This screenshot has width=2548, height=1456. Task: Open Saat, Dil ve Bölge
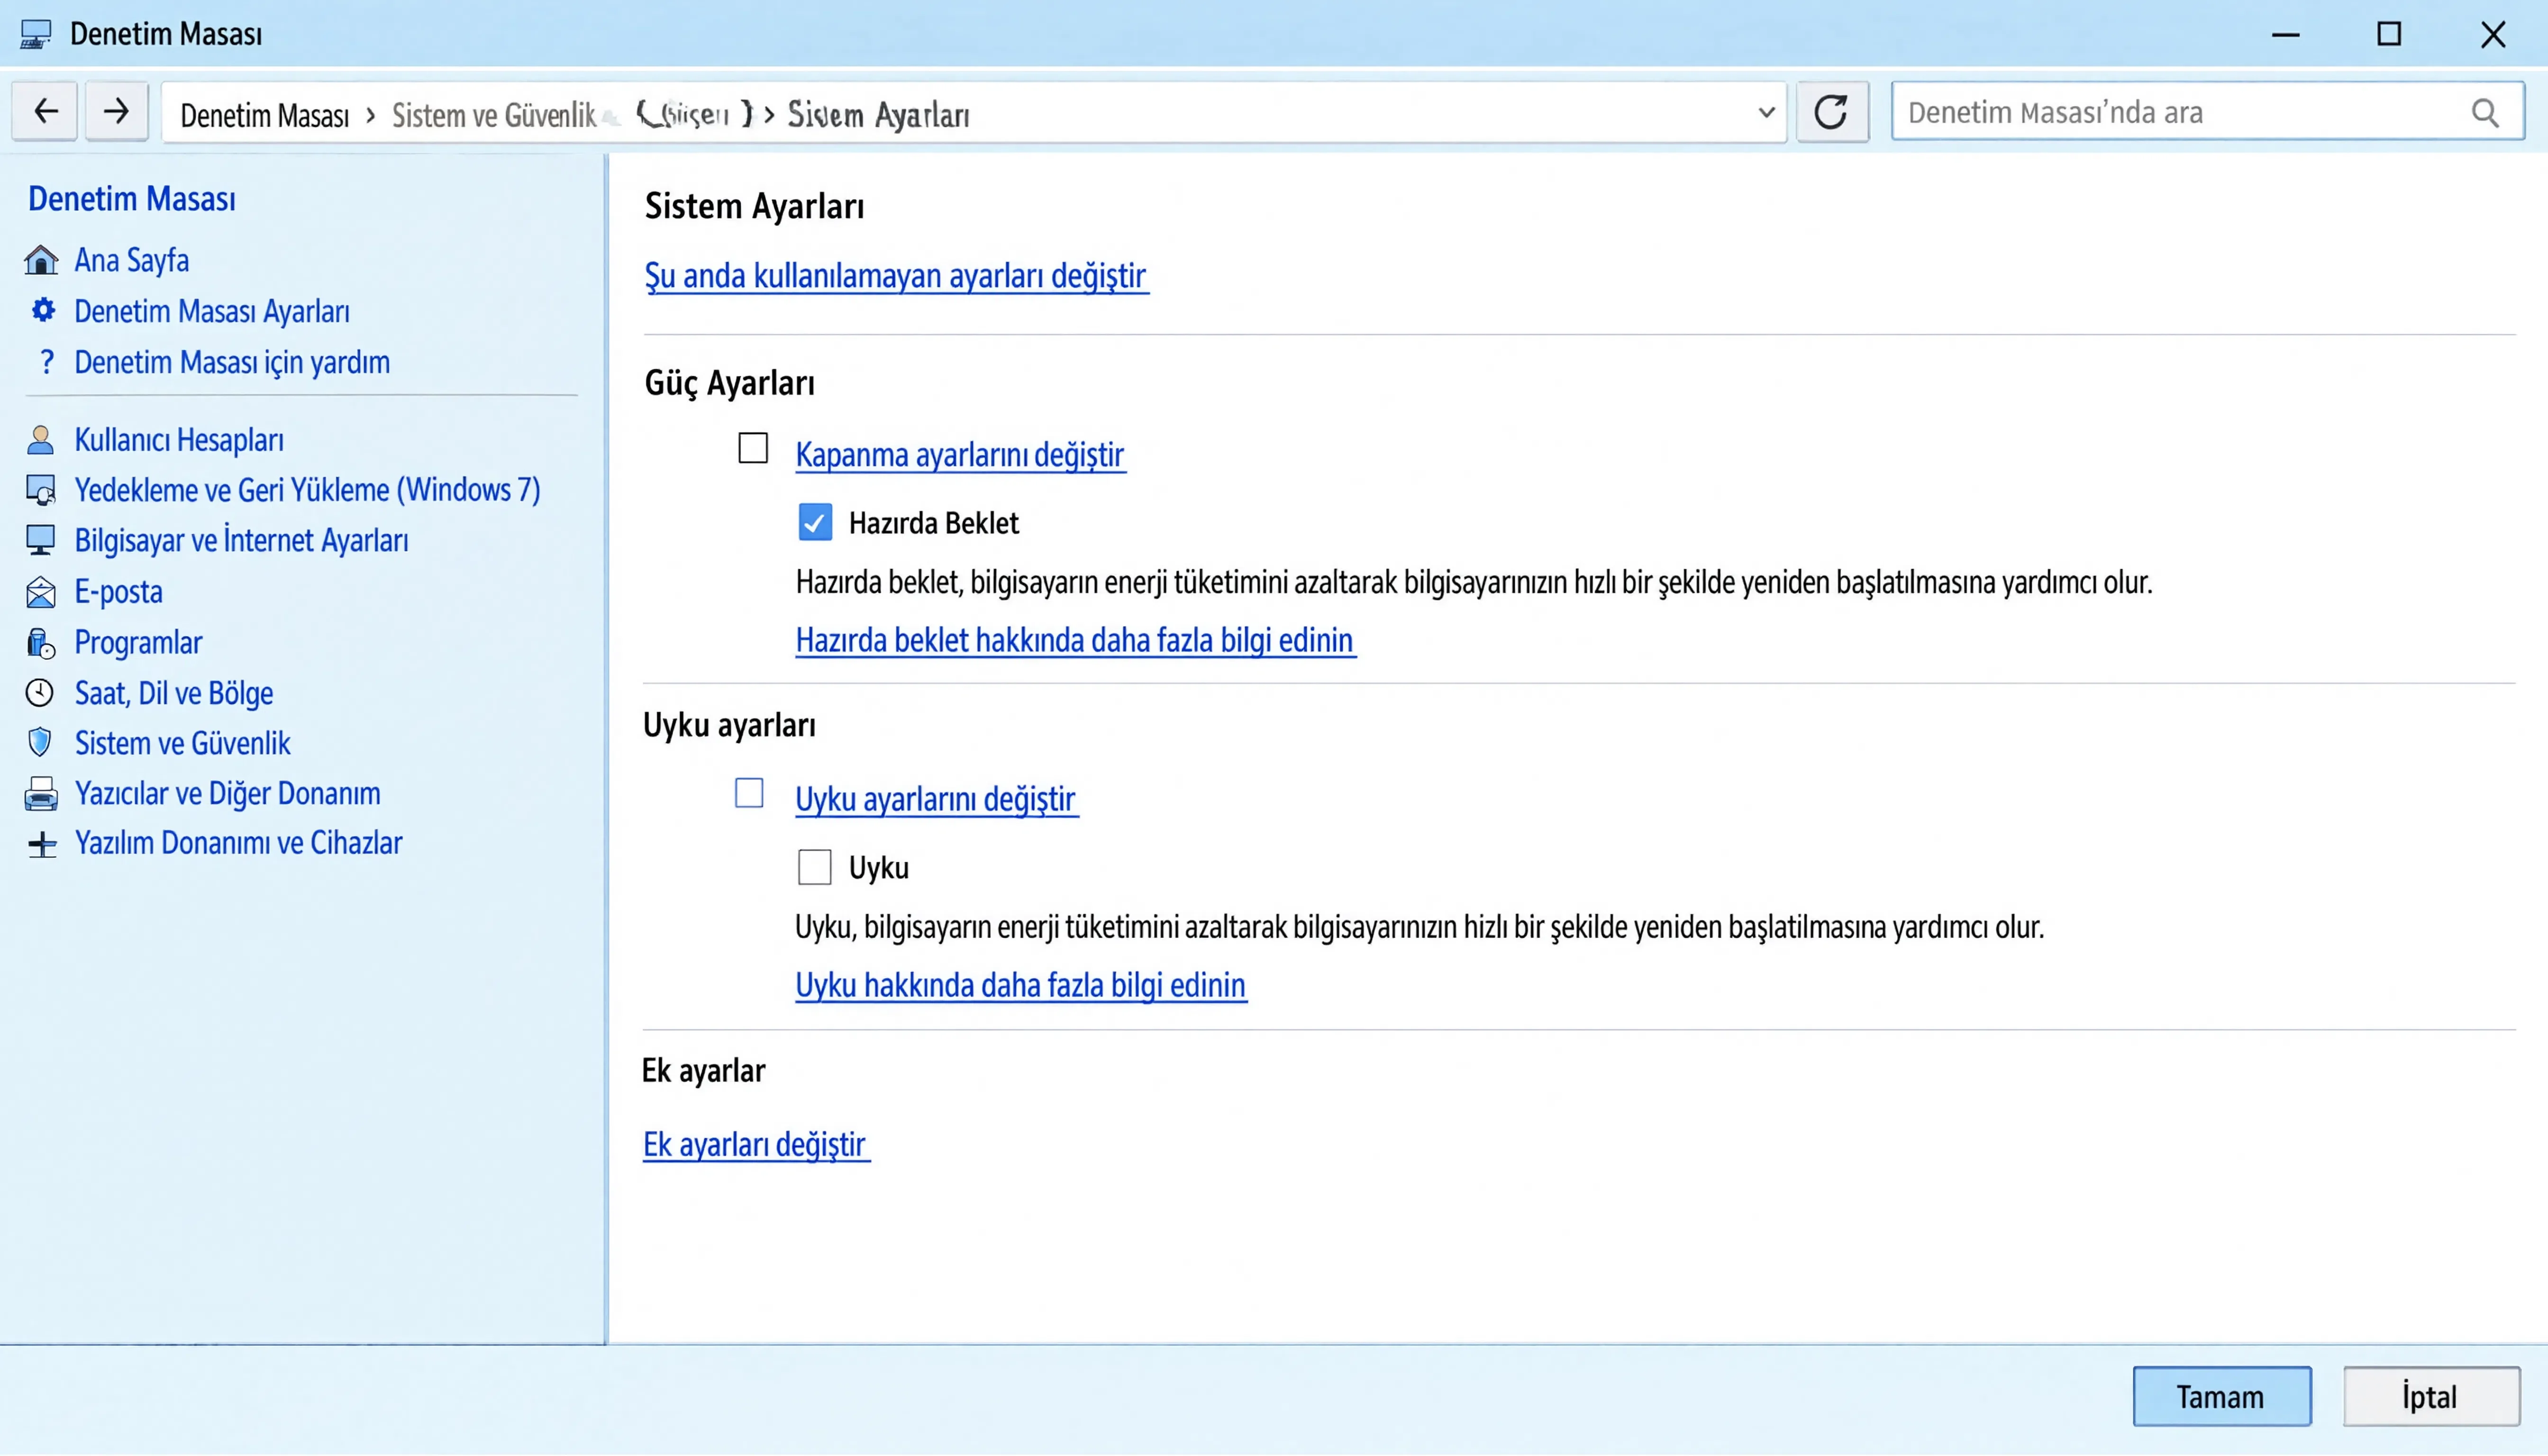point(174,693)
